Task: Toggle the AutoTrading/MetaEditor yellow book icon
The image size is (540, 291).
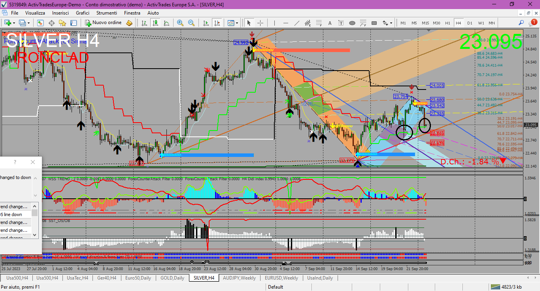Action: 129,23
